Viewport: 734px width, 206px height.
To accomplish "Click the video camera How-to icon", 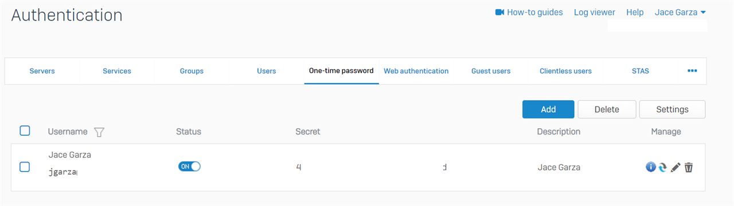I will 499,12.
